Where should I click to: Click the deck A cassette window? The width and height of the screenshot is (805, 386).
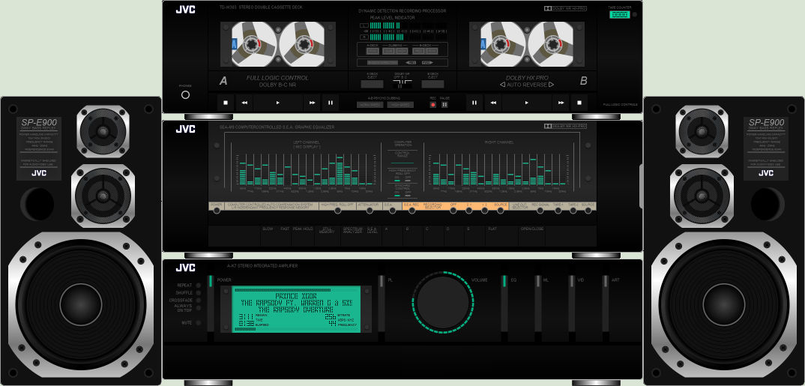click(278, 44)
